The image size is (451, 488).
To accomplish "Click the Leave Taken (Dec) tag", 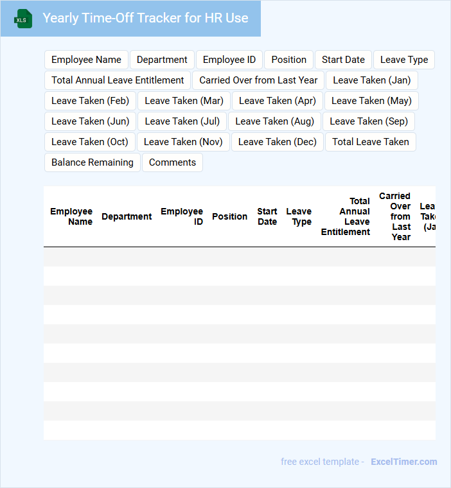I will (x=277, y=142).
